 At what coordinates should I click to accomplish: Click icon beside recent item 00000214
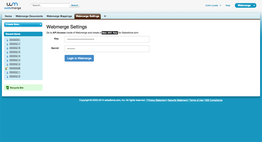tap(7, 56)
